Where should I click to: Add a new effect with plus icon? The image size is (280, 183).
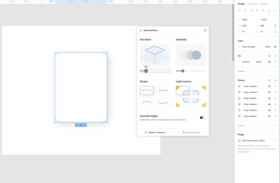275,80
